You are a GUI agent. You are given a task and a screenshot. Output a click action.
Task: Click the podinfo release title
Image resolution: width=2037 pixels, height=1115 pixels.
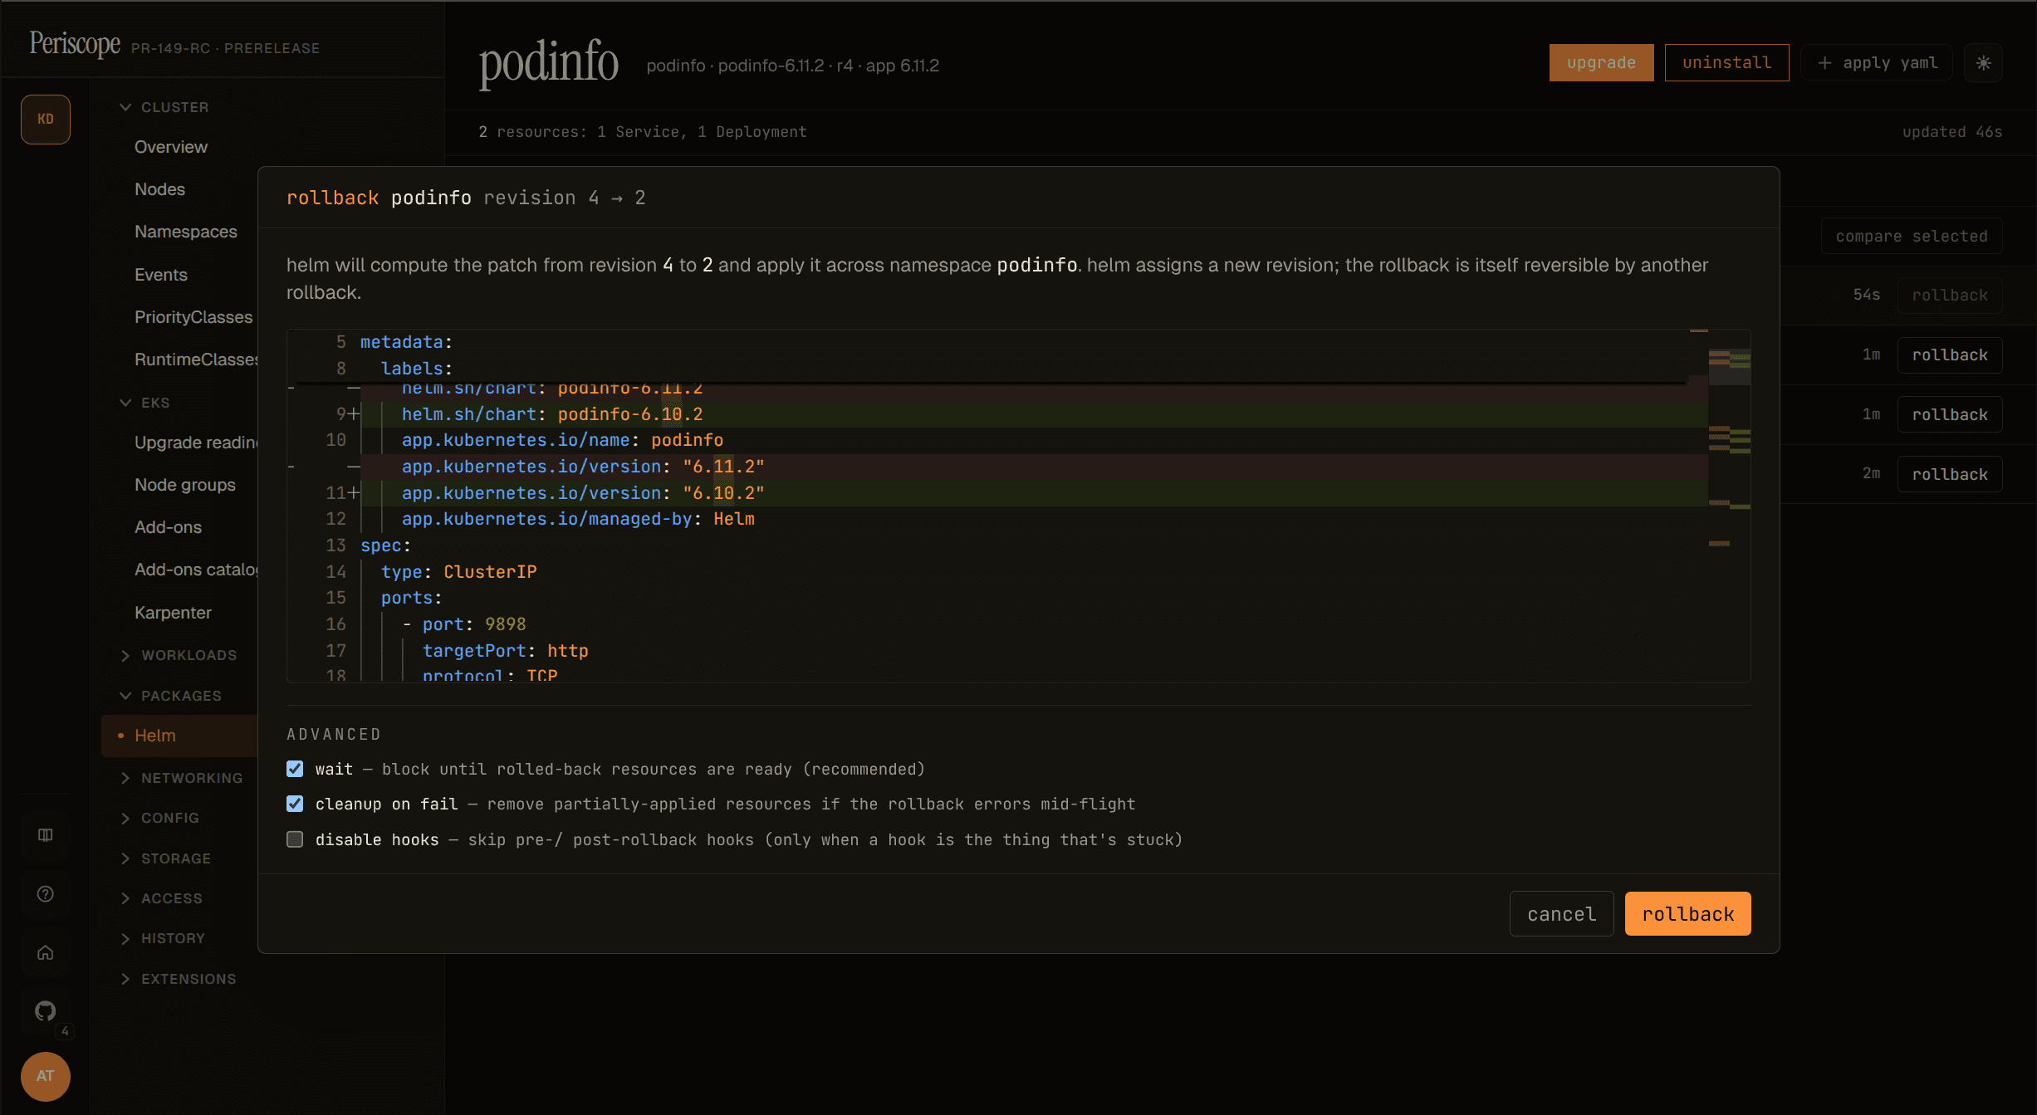point(549,63)
